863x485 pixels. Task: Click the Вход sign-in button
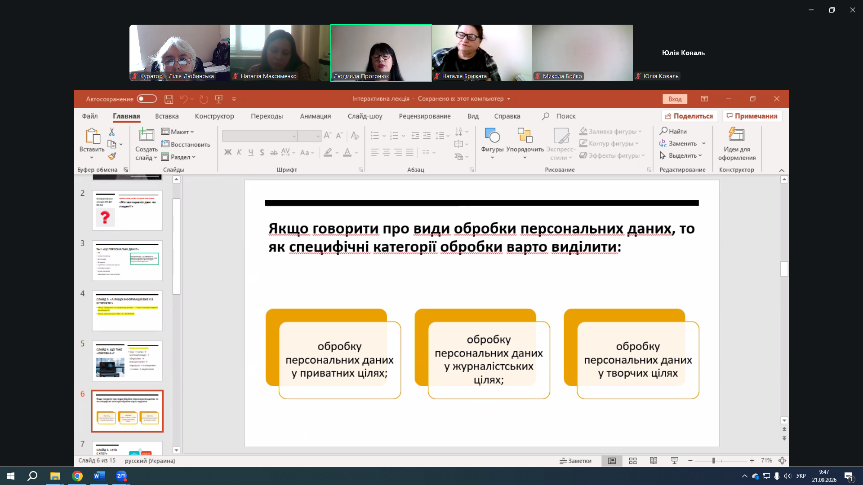pos(675,99)
